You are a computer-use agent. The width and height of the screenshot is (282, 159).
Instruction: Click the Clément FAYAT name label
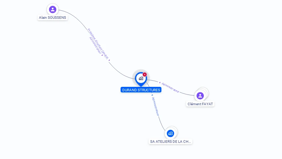tap(200, 104)
